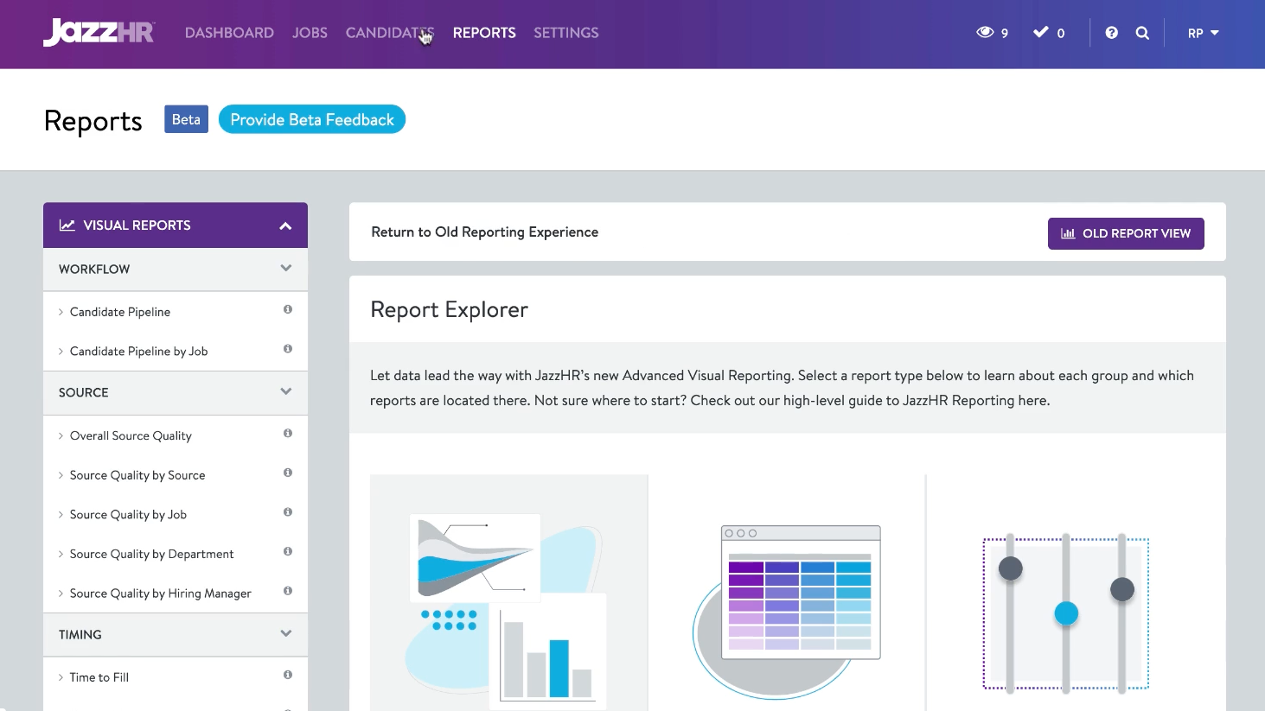
Task: Click info icon beside Source Quality by Job
Action: click(288, 512)
